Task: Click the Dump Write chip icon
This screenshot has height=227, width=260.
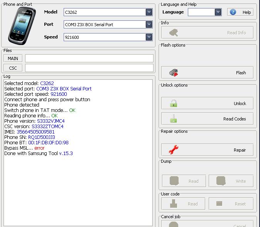Action: click(x=221, y=181)
